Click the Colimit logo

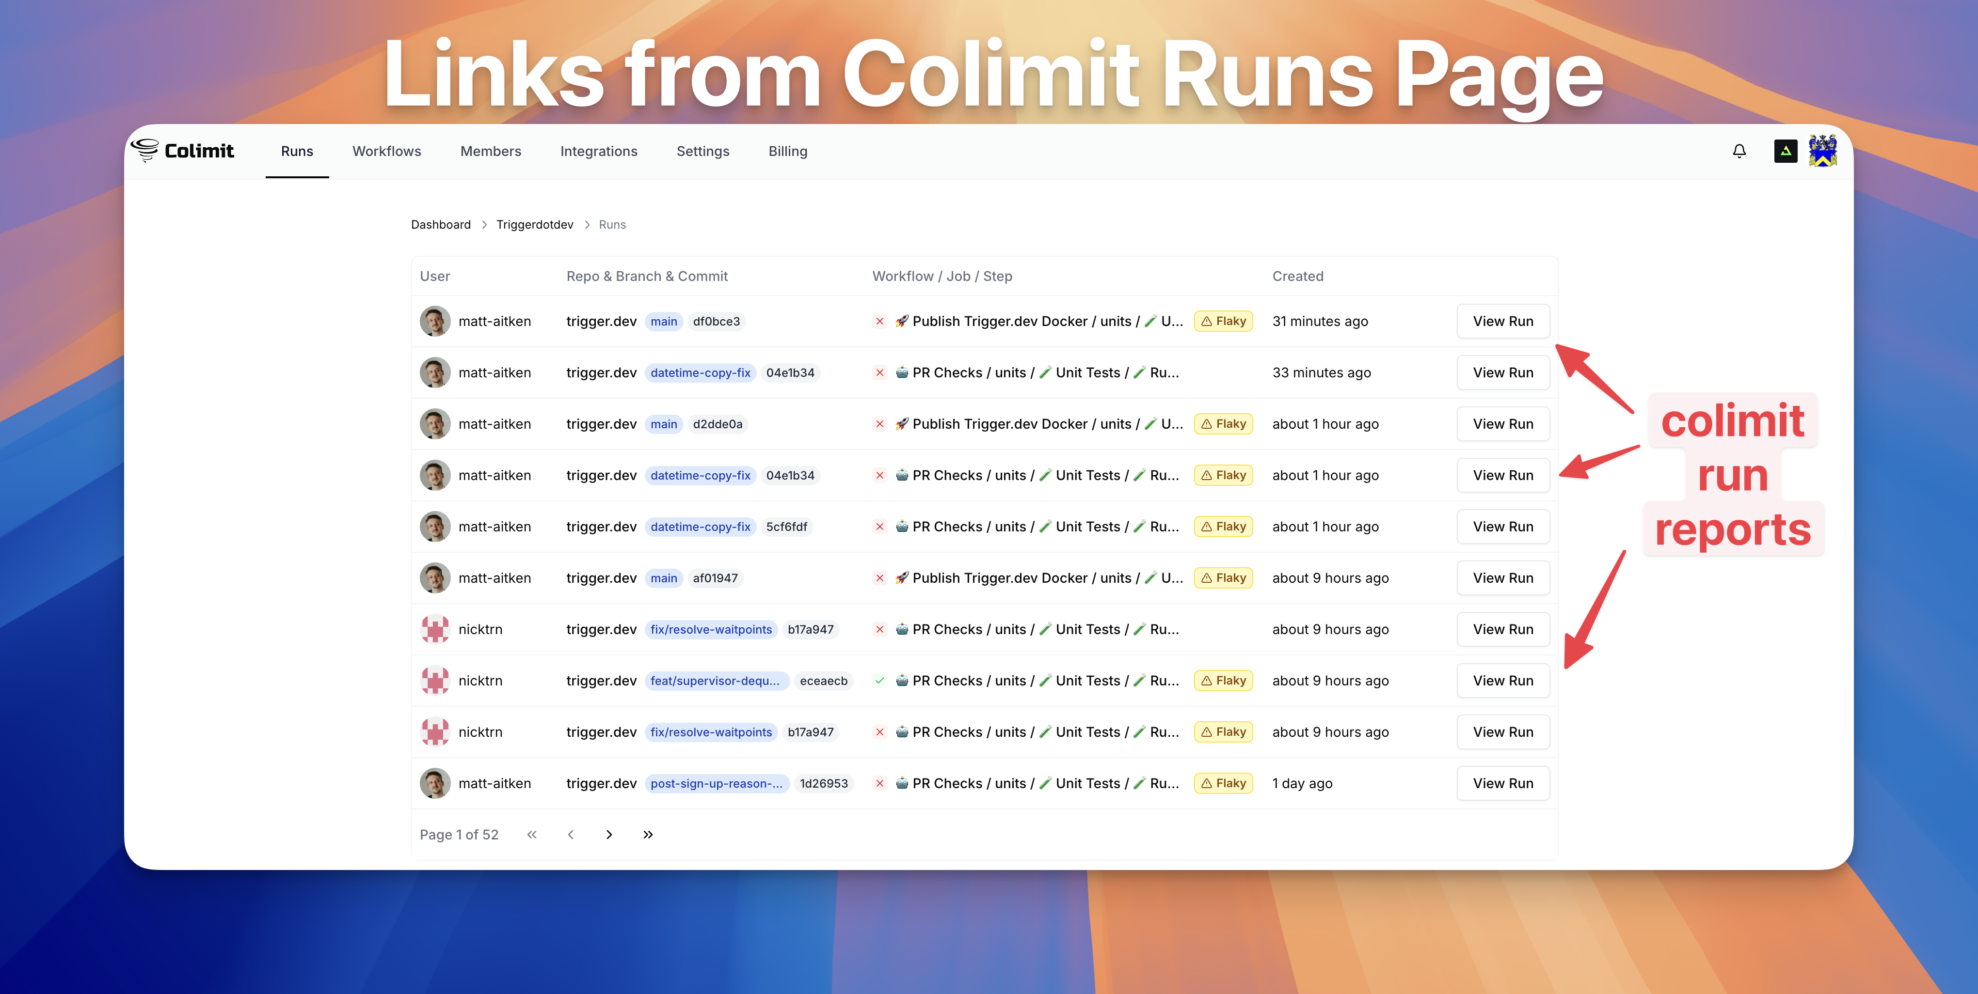[x=182, y=150]
